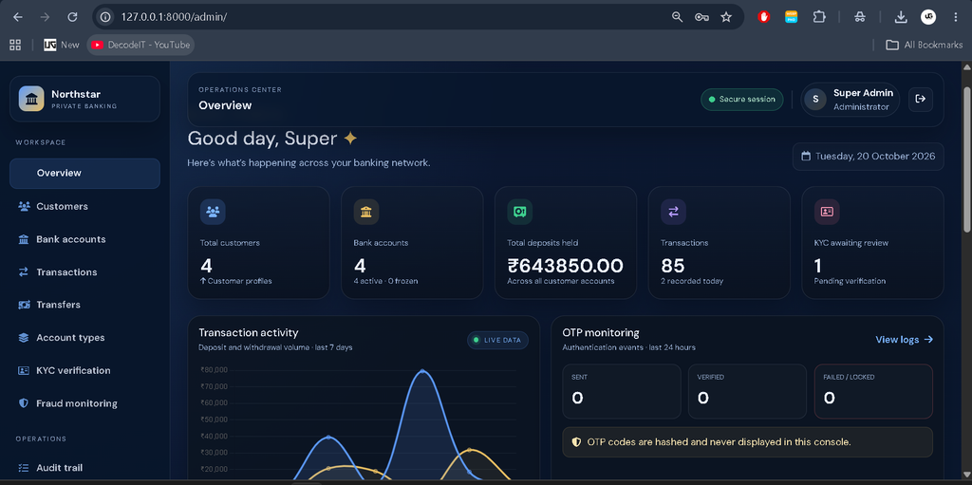The height and width of the screenshot is (485, 972).
Task: Go back with the browser back arrow
Action: 17,17
